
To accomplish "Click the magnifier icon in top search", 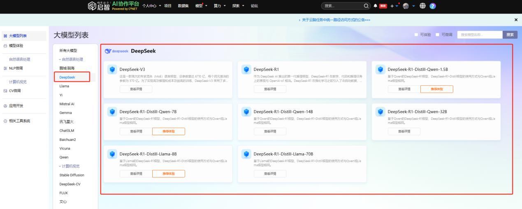I will [364, 6].
